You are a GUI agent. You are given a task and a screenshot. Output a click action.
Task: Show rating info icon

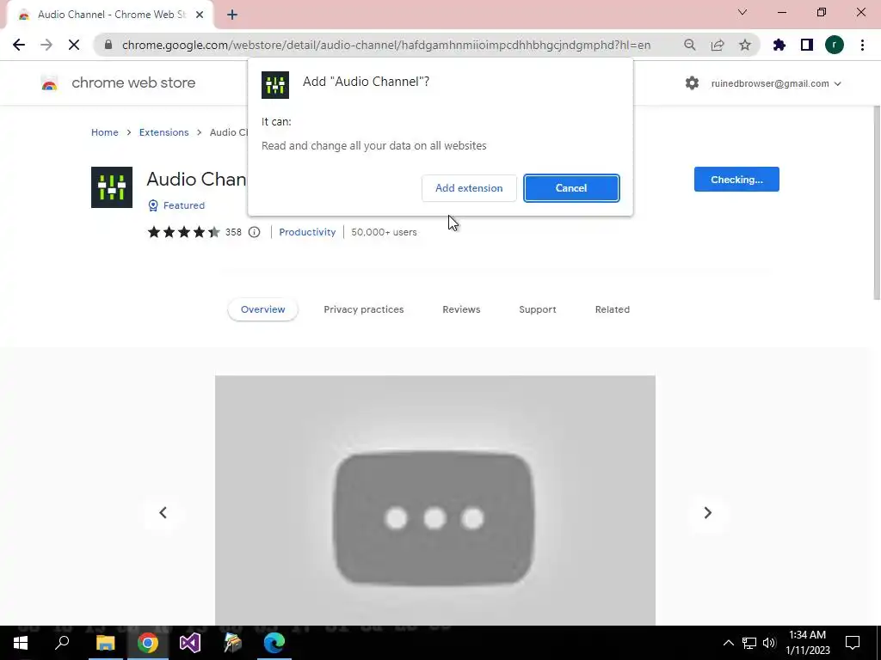(x=254, y=232)
